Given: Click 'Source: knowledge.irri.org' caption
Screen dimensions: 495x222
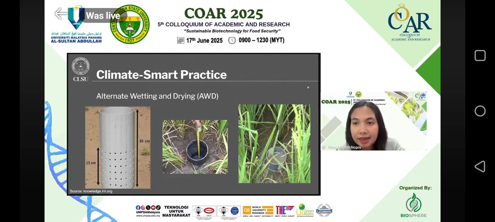Looking at the screenshot, I should (91, 191).
